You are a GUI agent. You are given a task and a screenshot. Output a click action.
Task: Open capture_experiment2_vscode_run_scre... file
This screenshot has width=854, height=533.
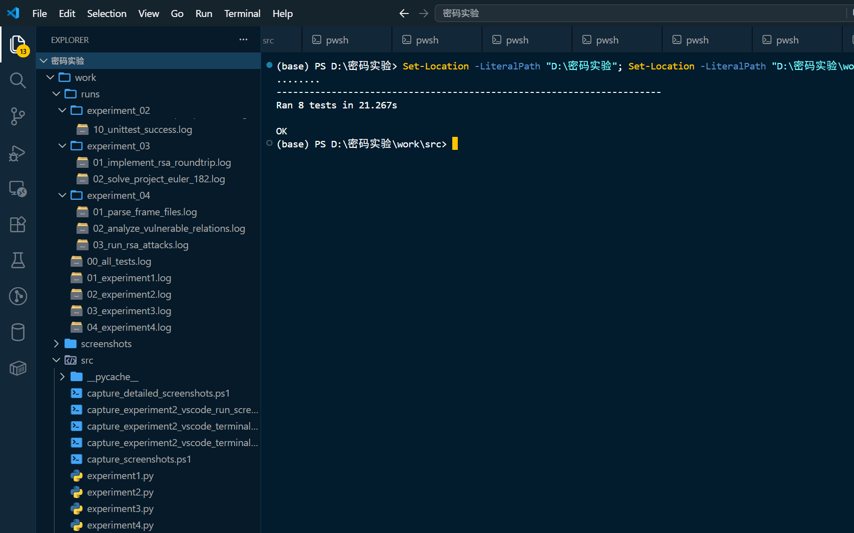click(x=149, y=410)
